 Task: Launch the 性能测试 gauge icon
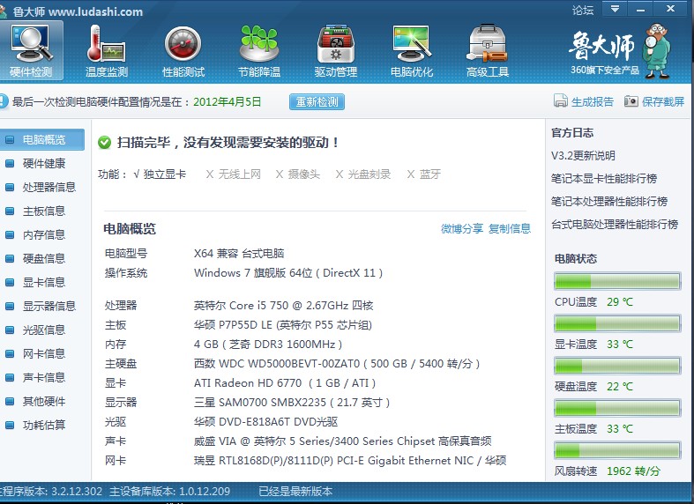coord(183,44)
